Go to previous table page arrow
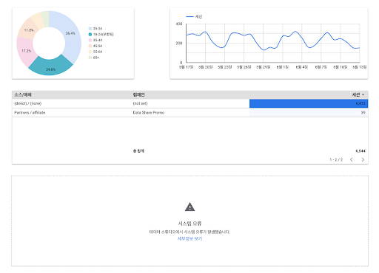This screenshot has height=273, width=379. pos(352,159)
